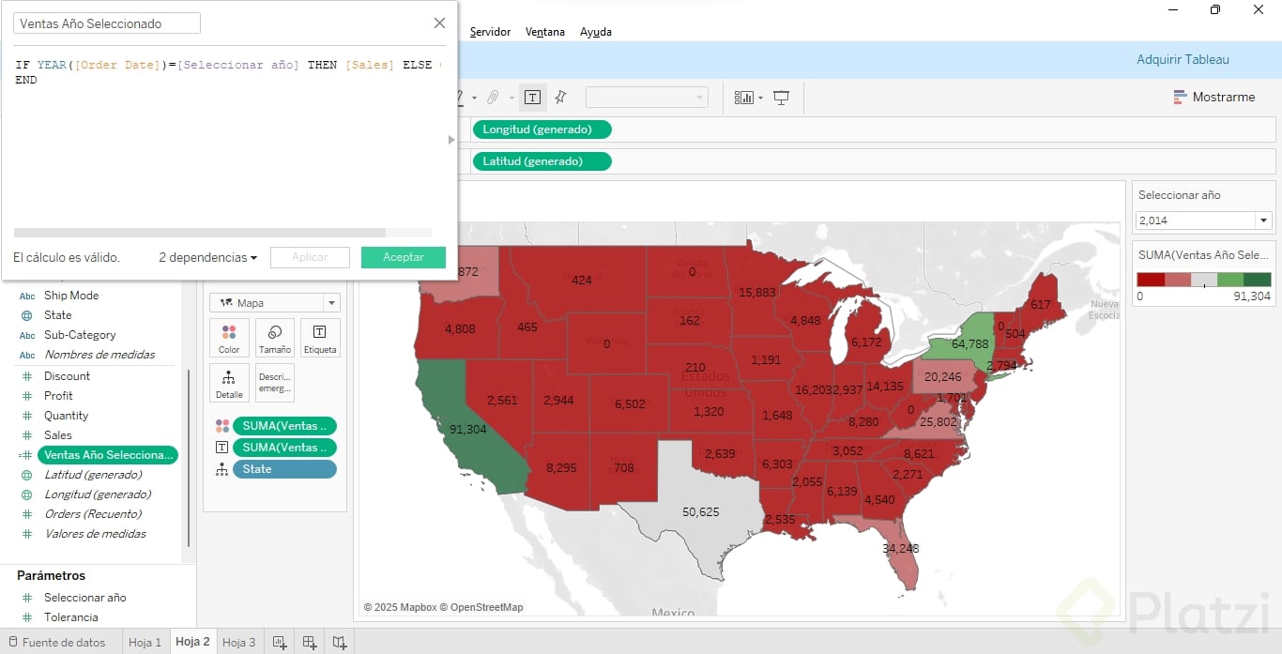This screenshot has height=654, width=1282.
Task: Open the Servidor menu
Action: tap(490, 32)
